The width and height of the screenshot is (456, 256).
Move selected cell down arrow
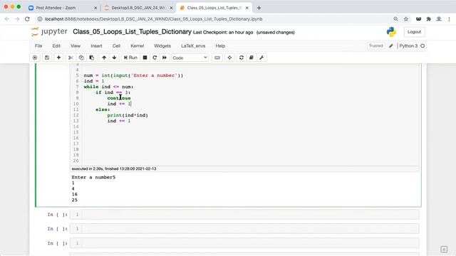[x=114, y=58]
